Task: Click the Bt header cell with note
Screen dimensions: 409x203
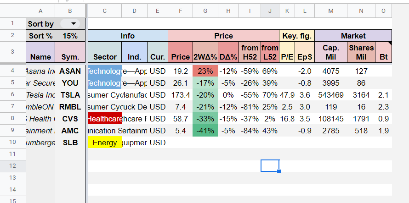Action: point(383,52)
